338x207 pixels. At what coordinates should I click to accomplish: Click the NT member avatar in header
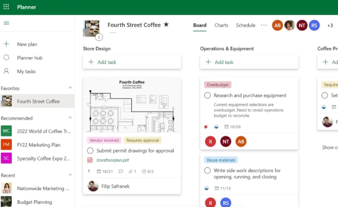point(302,25)
